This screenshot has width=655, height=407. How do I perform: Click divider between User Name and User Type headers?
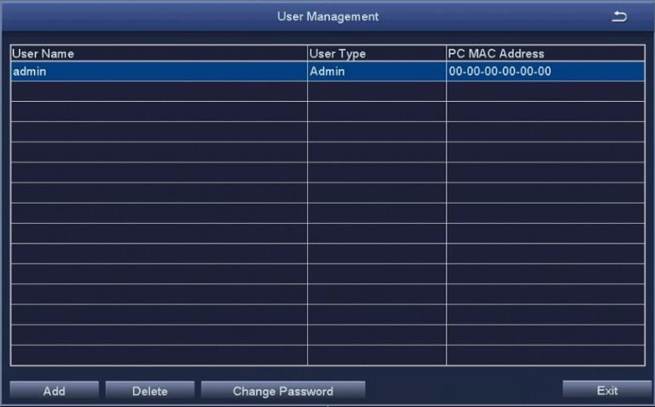(307, 54)
